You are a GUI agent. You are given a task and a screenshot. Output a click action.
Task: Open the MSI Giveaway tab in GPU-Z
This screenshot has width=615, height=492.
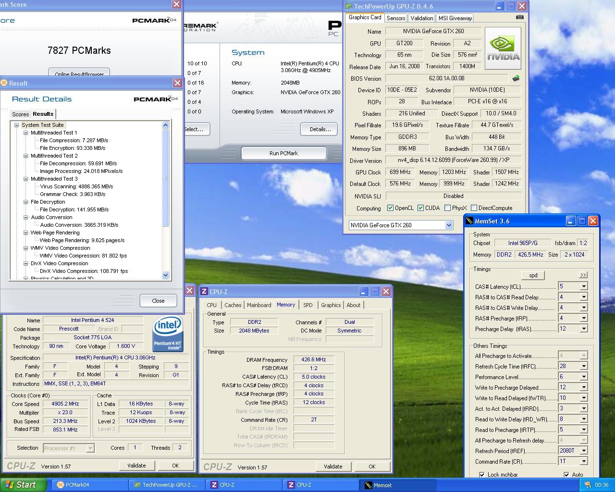tap(455, 18)
